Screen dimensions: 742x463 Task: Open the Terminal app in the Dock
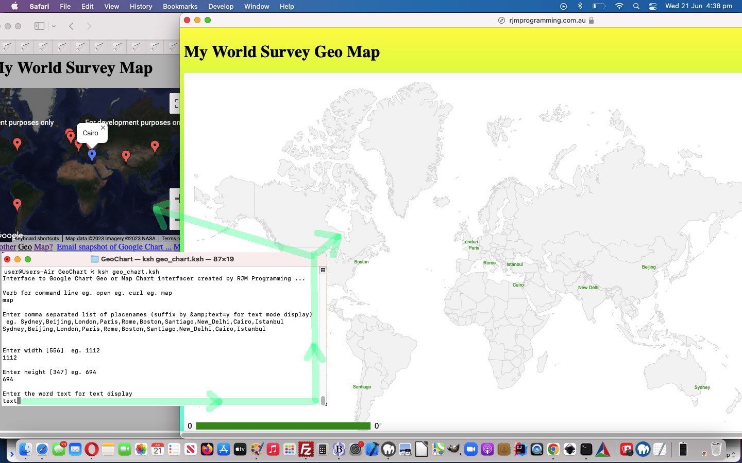[x=586, y=449]
